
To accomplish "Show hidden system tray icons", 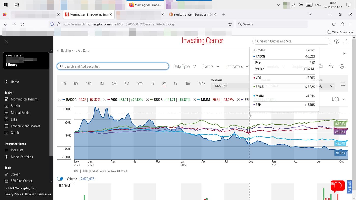I will [278, 5].
